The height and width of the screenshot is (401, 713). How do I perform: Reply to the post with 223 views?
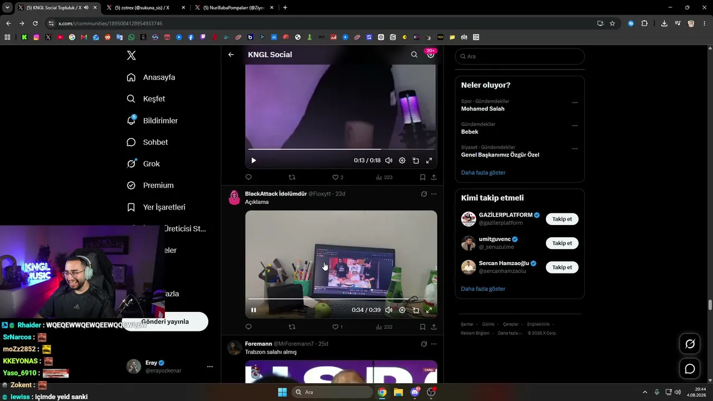pos(248,177)
